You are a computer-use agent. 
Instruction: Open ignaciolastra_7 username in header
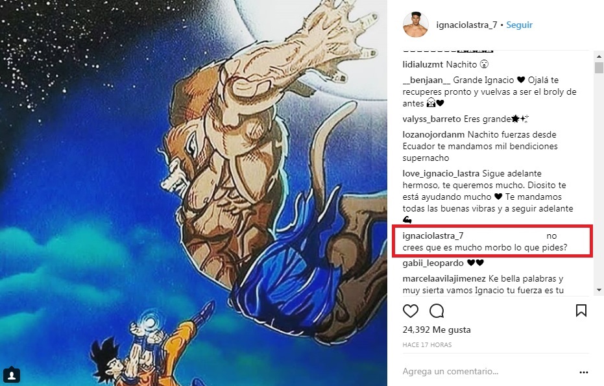pos(466,25)
